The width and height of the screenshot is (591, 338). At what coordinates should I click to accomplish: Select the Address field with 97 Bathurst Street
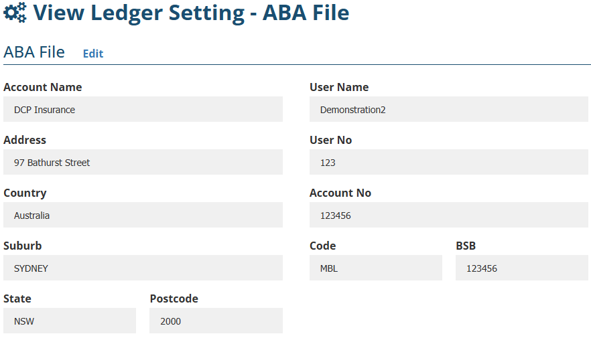coord(143,162)
